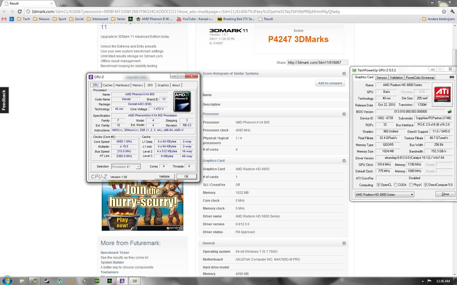457x285 pixels.
Task: Open the YouTube - Kanaal bookmark
Action: pos(195,19)
